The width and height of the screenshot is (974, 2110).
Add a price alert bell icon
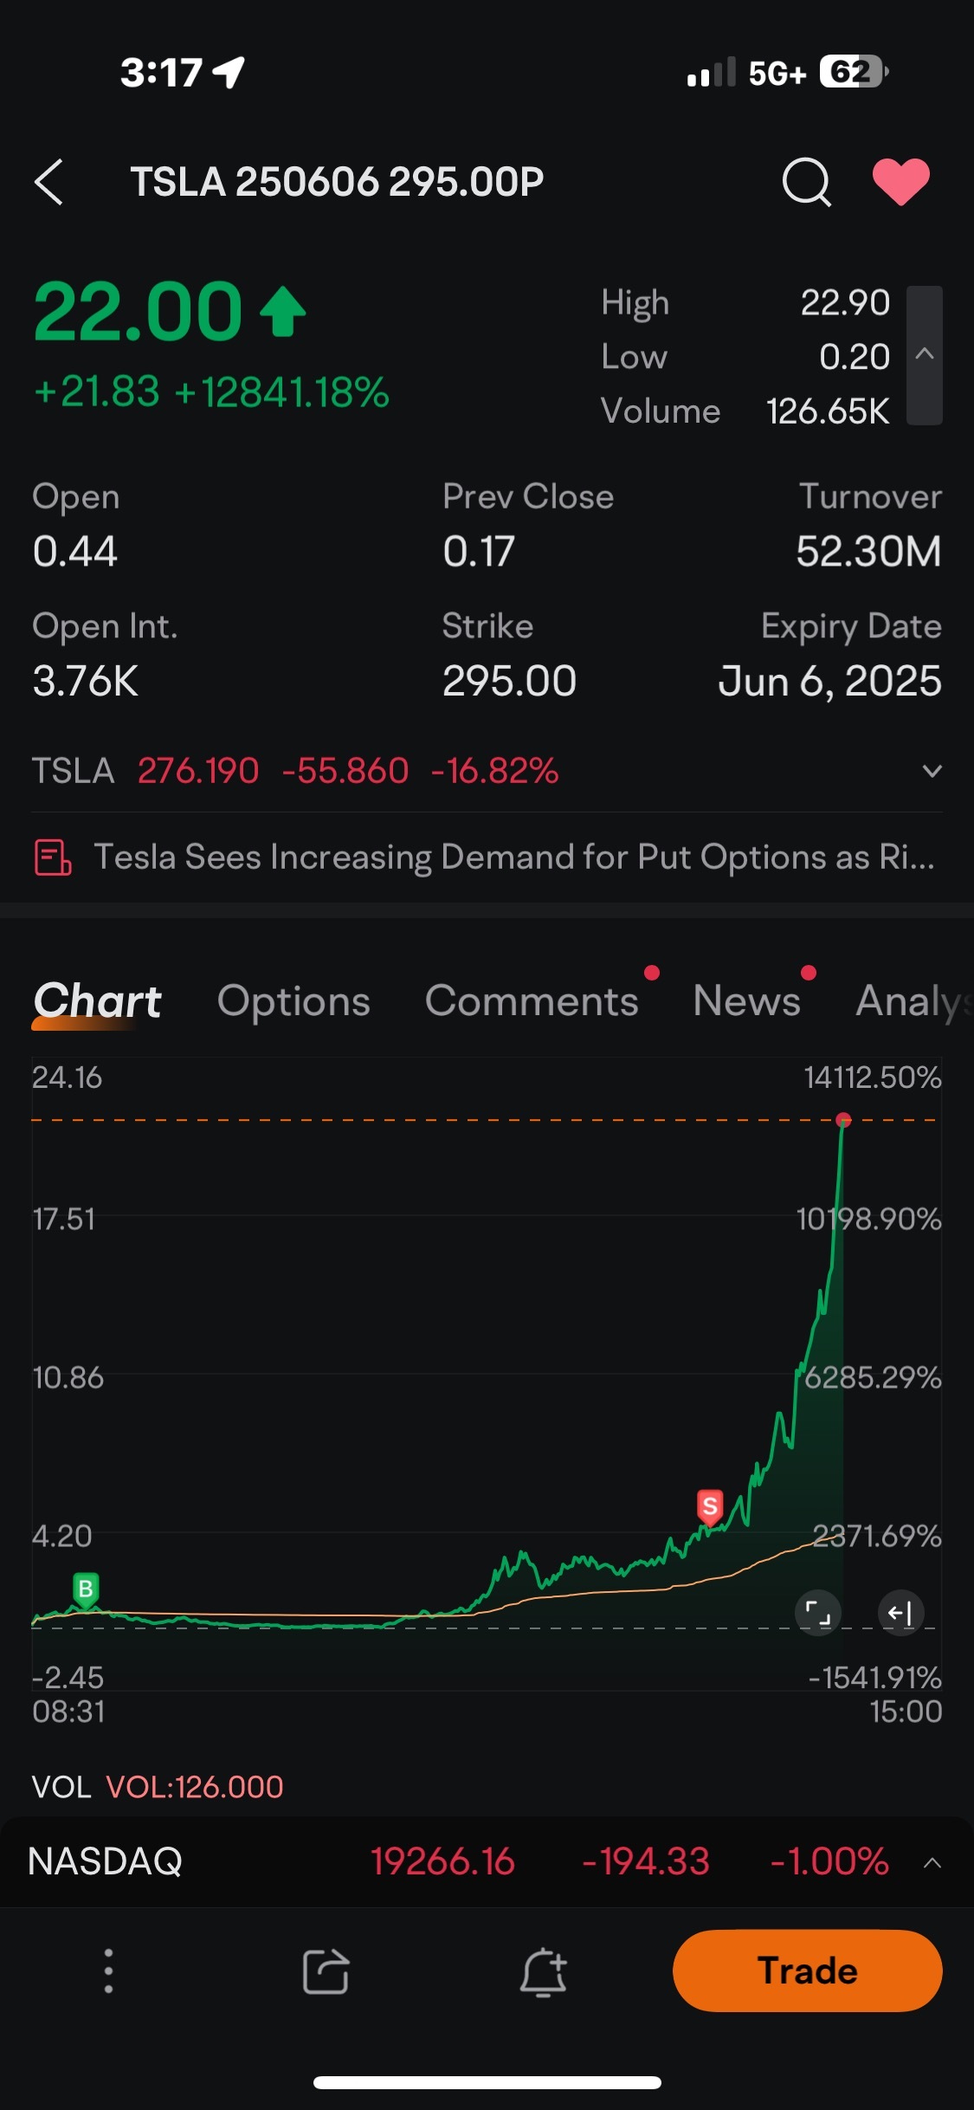tap(544, 1971)
